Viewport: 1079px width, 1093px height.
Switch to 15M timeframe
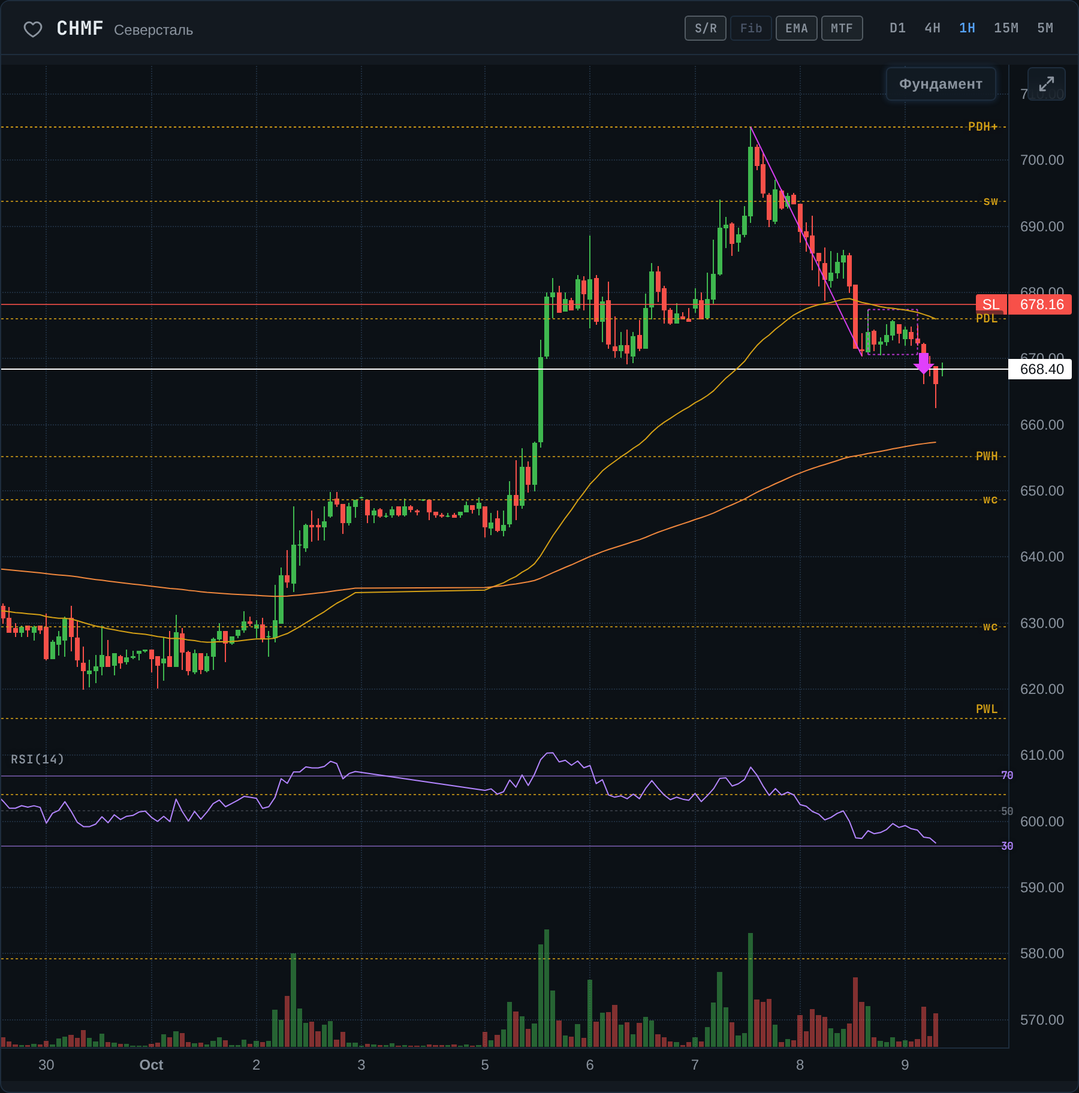coord(1006,28)
